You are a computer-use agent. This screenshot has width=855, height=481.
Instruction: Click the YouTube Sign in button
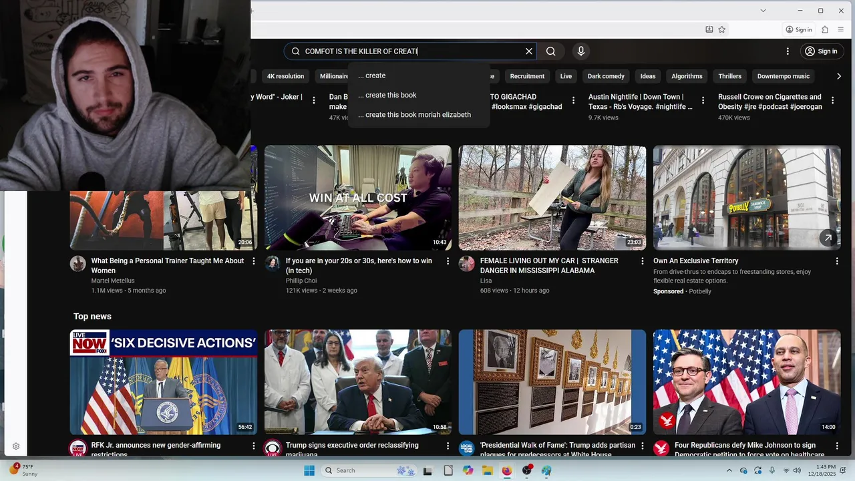821,51
